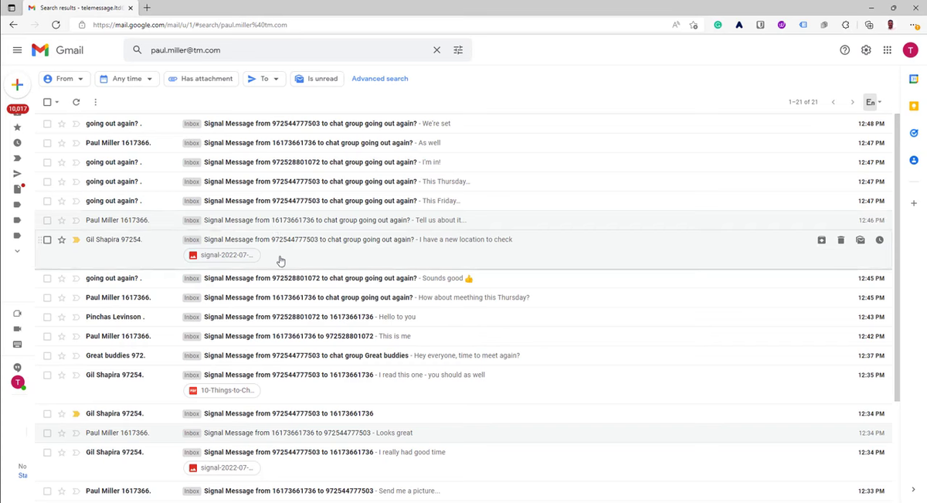927x503 pixels.
Task: Expand the Any time filter dropdown
Action: (x=127, y=78)
